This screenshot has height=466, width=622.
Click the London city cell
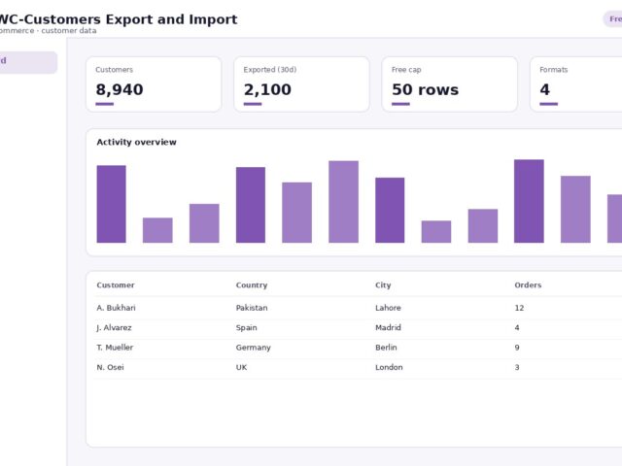click(x=389, y=367)
